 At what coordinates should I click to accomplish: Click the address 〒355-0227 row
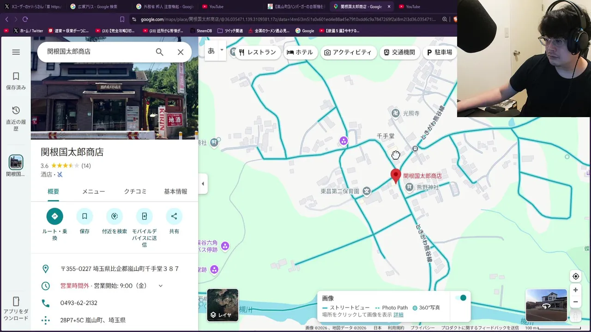click(x=115, y=269)
